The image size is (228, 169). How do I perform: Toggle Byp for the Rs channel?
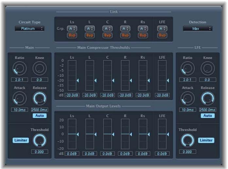pos(143,35)
